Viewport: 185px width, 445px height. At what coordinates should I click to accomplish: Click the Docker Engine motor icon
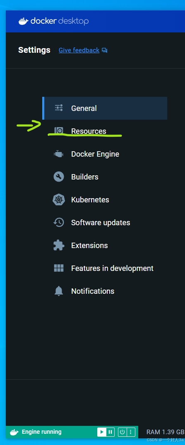click(x=59, y=154)
